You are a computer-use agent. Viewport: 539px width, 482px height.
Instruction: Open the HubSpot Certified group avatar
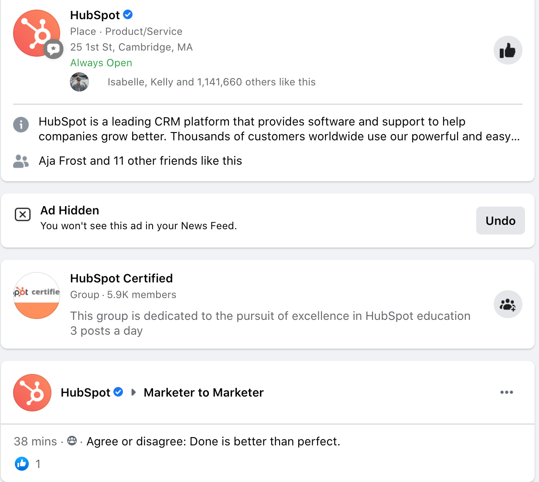click(37, 295)
